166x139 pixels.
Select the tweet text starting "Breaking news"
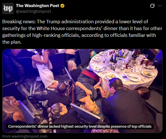coord(82,32)
